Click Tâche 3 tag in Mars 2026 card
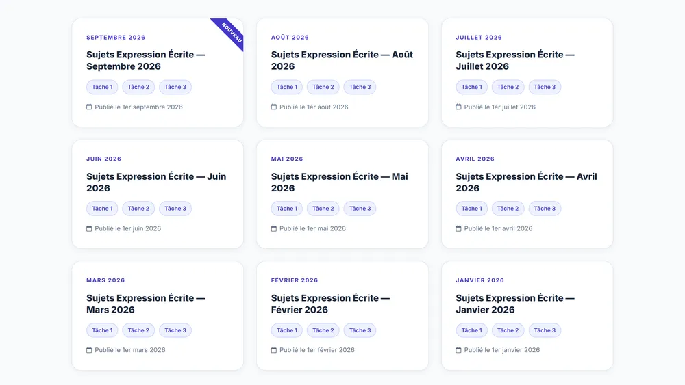This screenshot has width=685, height=385. 175,330
